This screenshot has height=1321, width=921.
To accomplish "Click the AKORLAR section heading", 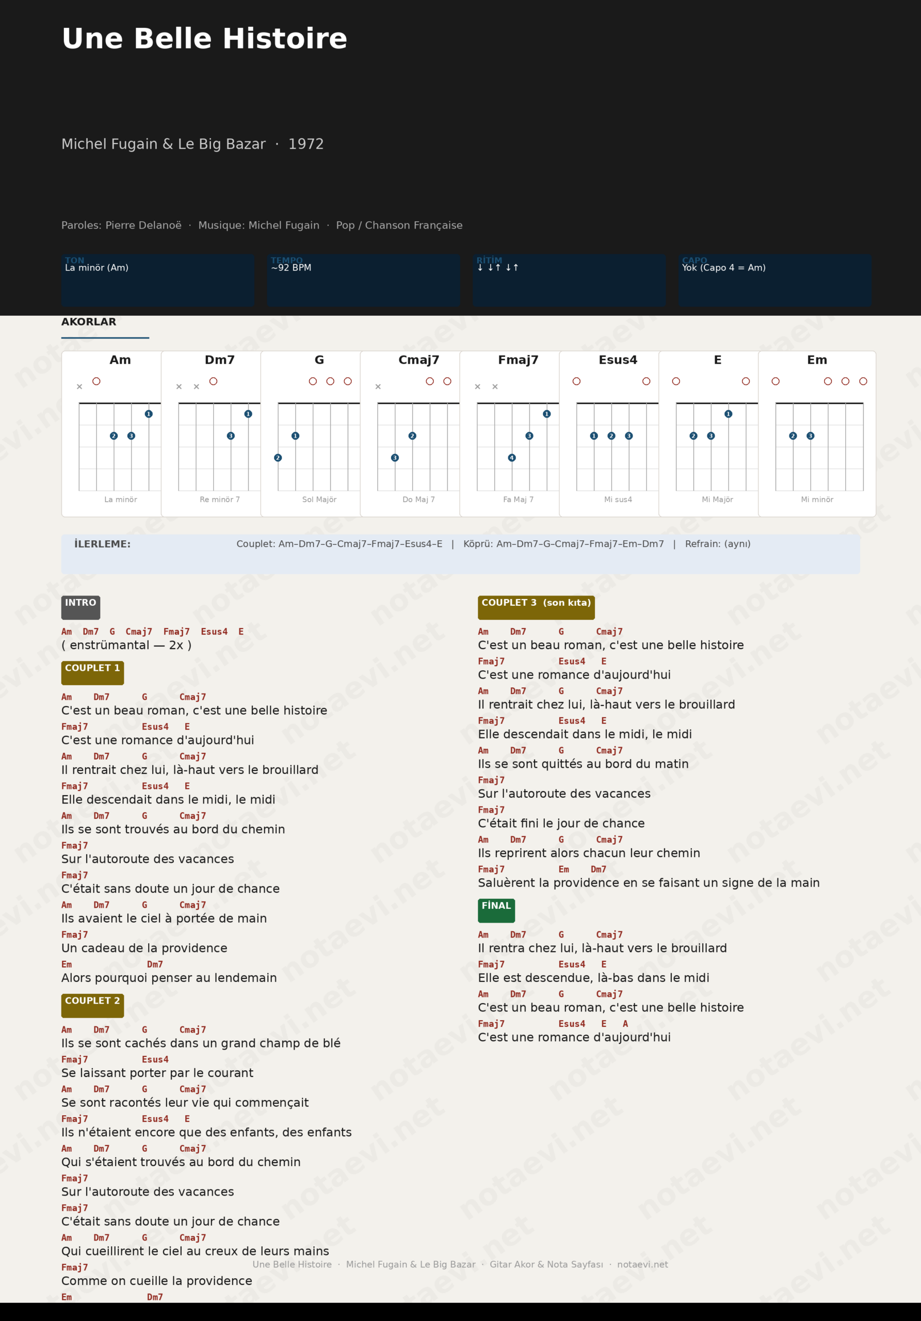I will click(89, 322).
